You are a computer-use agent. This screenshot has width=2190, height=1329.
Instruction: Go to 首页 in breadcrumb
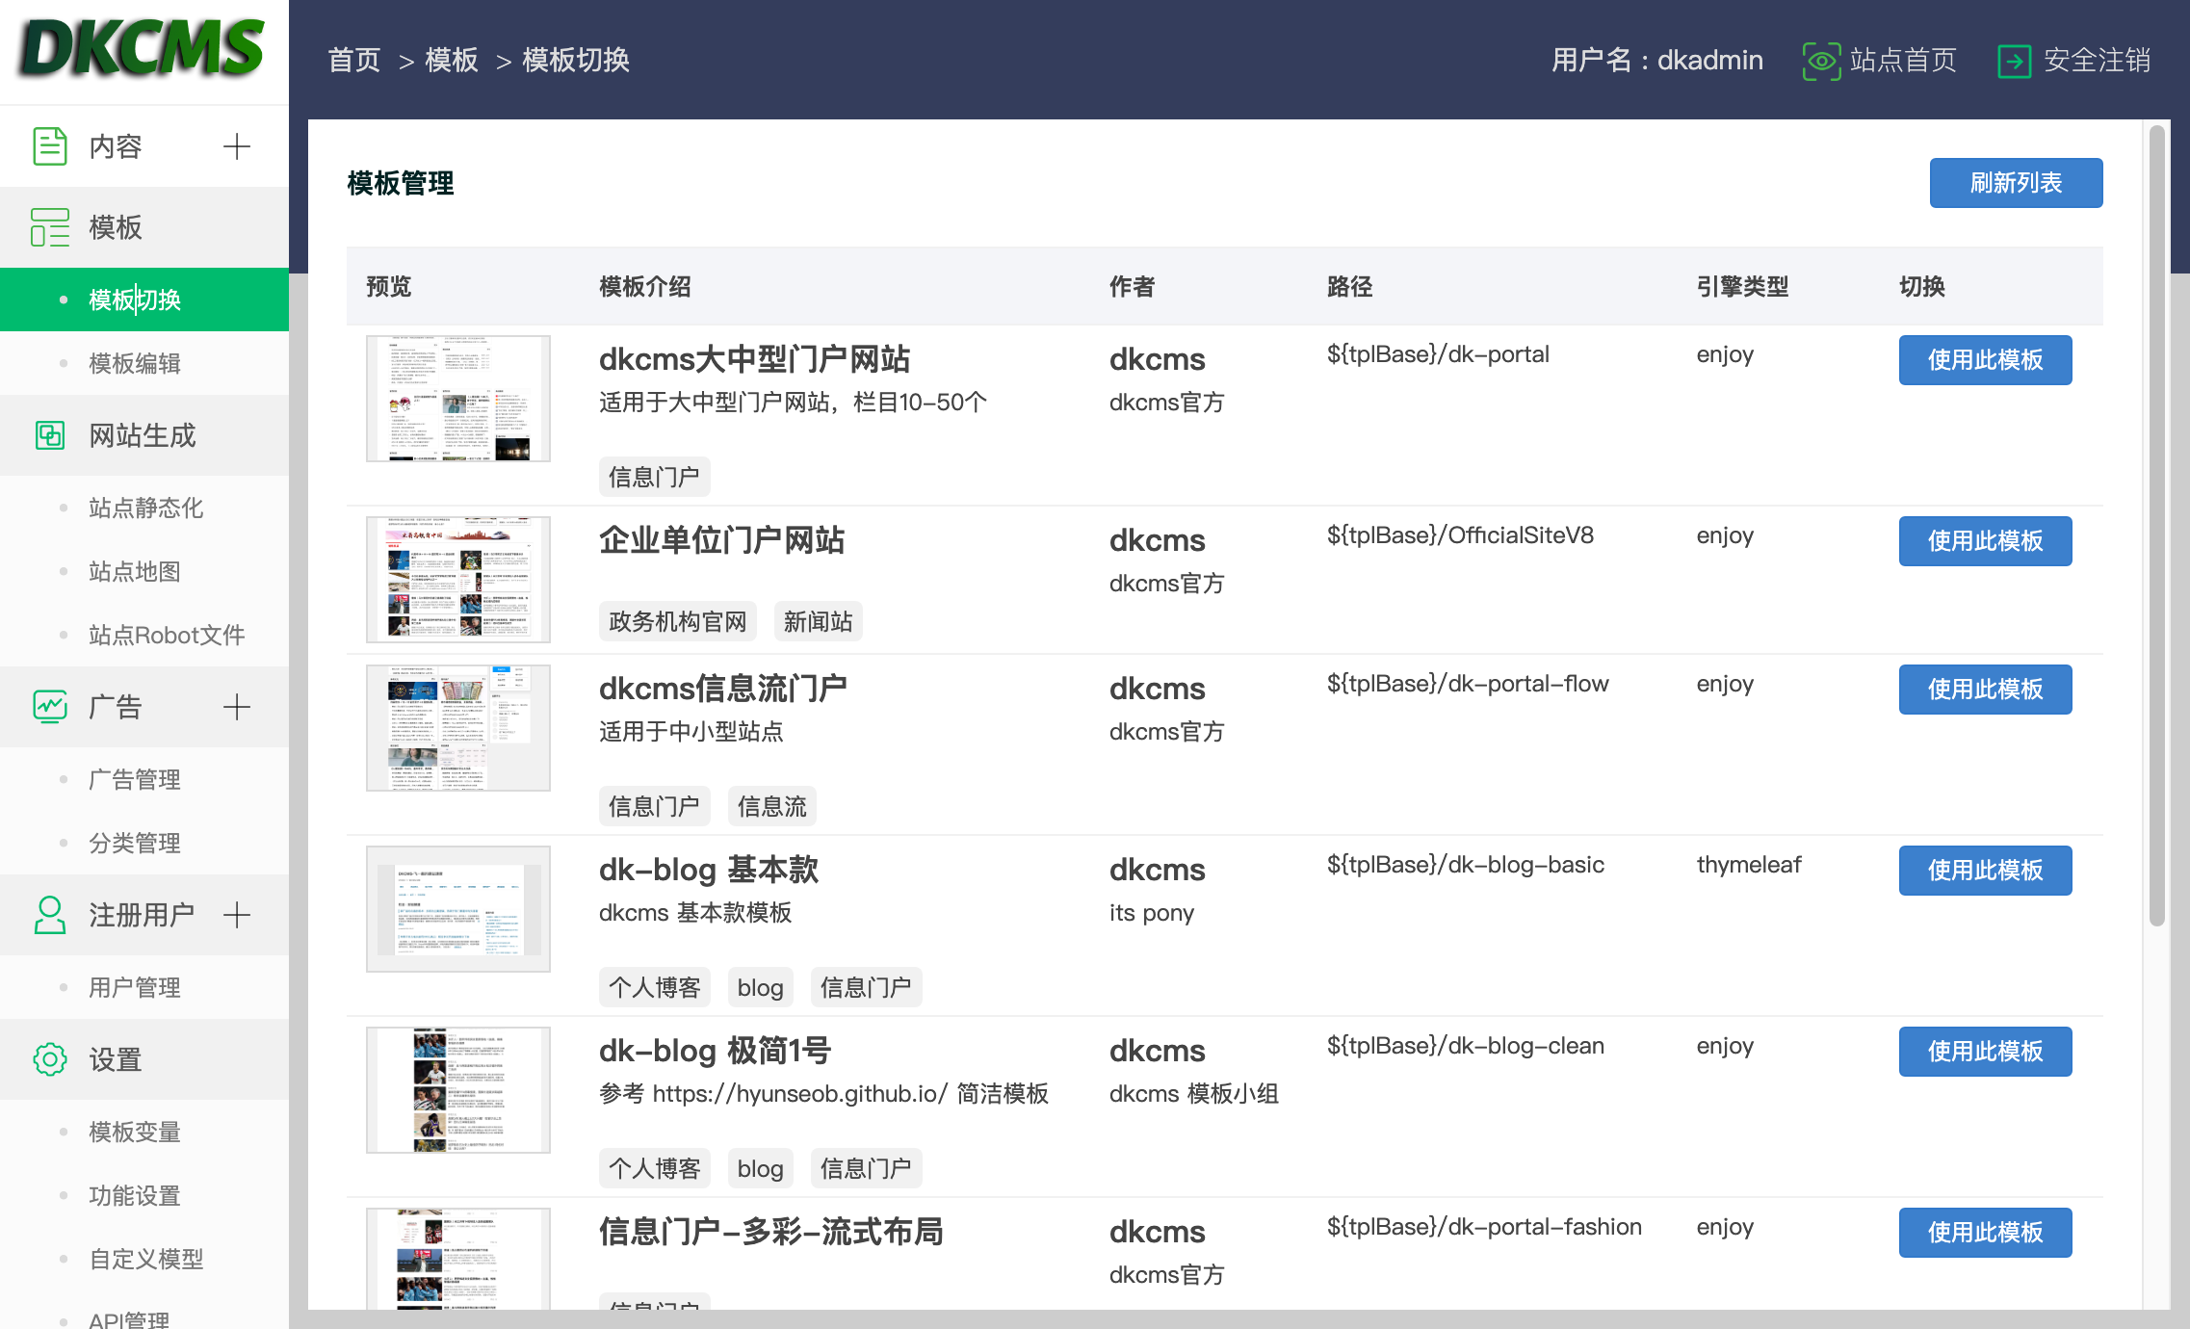pos(354,61)
